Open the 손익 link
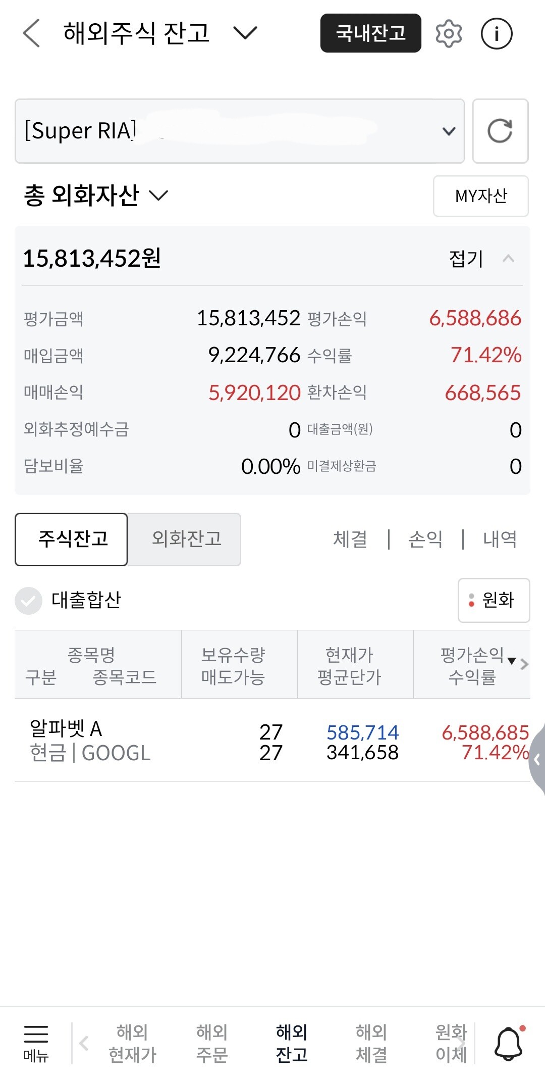The image size is (545, 1081). (425, 539)
